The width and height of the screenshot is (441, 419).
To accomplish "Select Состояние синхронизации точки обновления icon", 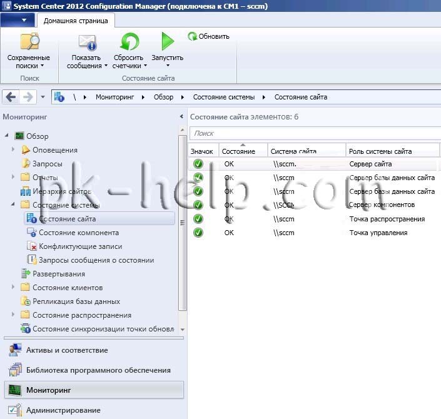I will tap(26, 328).
